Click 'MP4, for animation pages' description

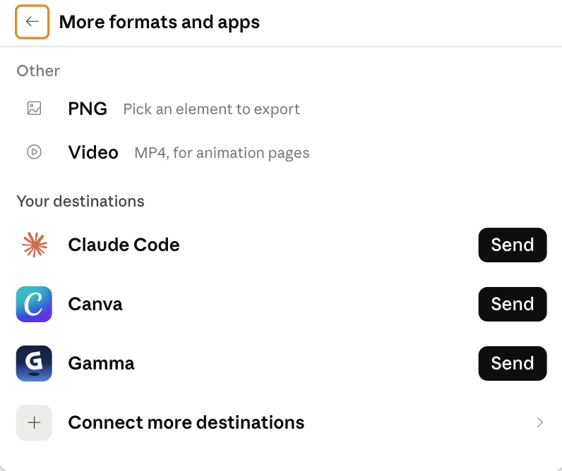point(222,153)
